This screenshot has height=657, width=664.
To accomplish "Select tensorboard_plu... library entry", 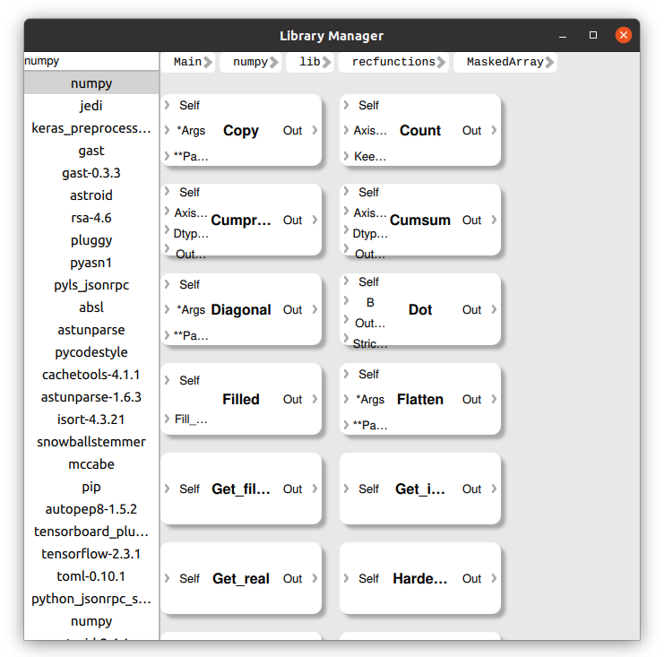I will point(91,532).
